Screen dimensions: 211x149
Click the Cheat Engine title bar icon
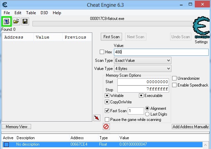tap(5, 5)
